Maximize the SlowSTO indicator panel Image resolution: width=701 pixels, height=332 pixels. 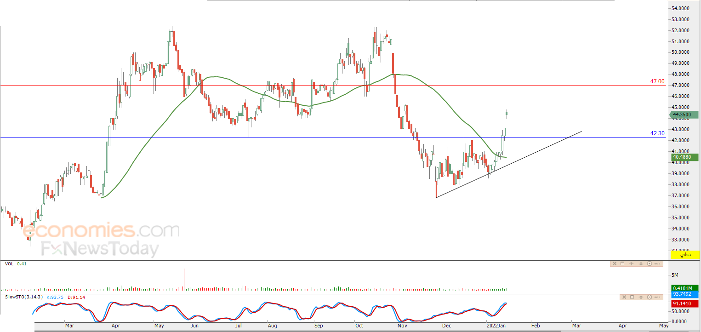632,298
